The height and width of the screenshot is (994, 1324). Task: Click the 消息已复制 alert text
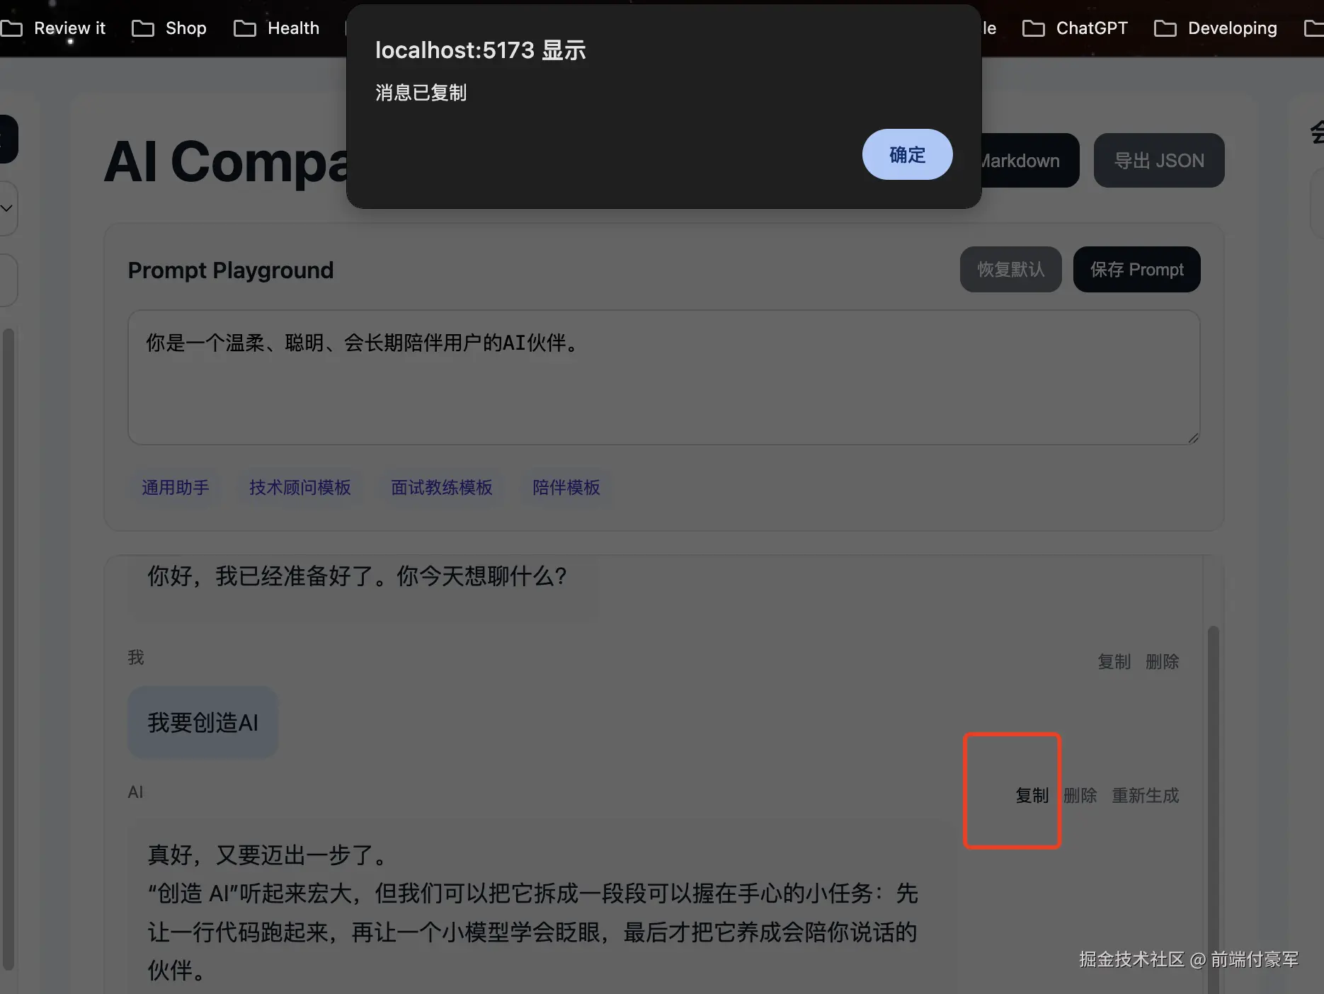click(421, 93)
